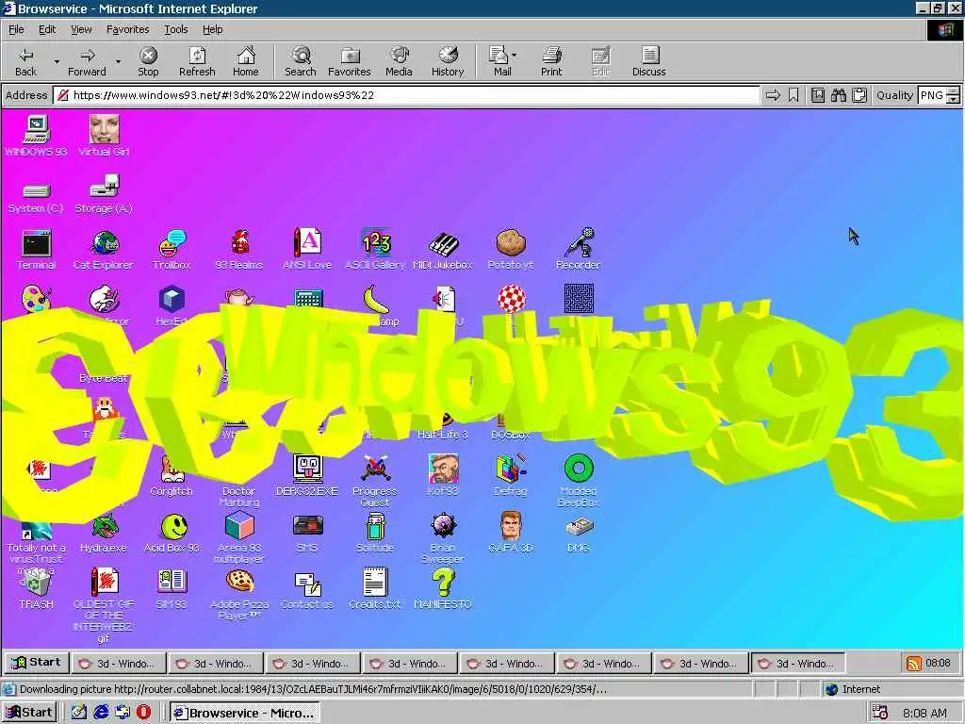Open the Terminal desktop icon

pyautogui.click(x=36, y=249)
